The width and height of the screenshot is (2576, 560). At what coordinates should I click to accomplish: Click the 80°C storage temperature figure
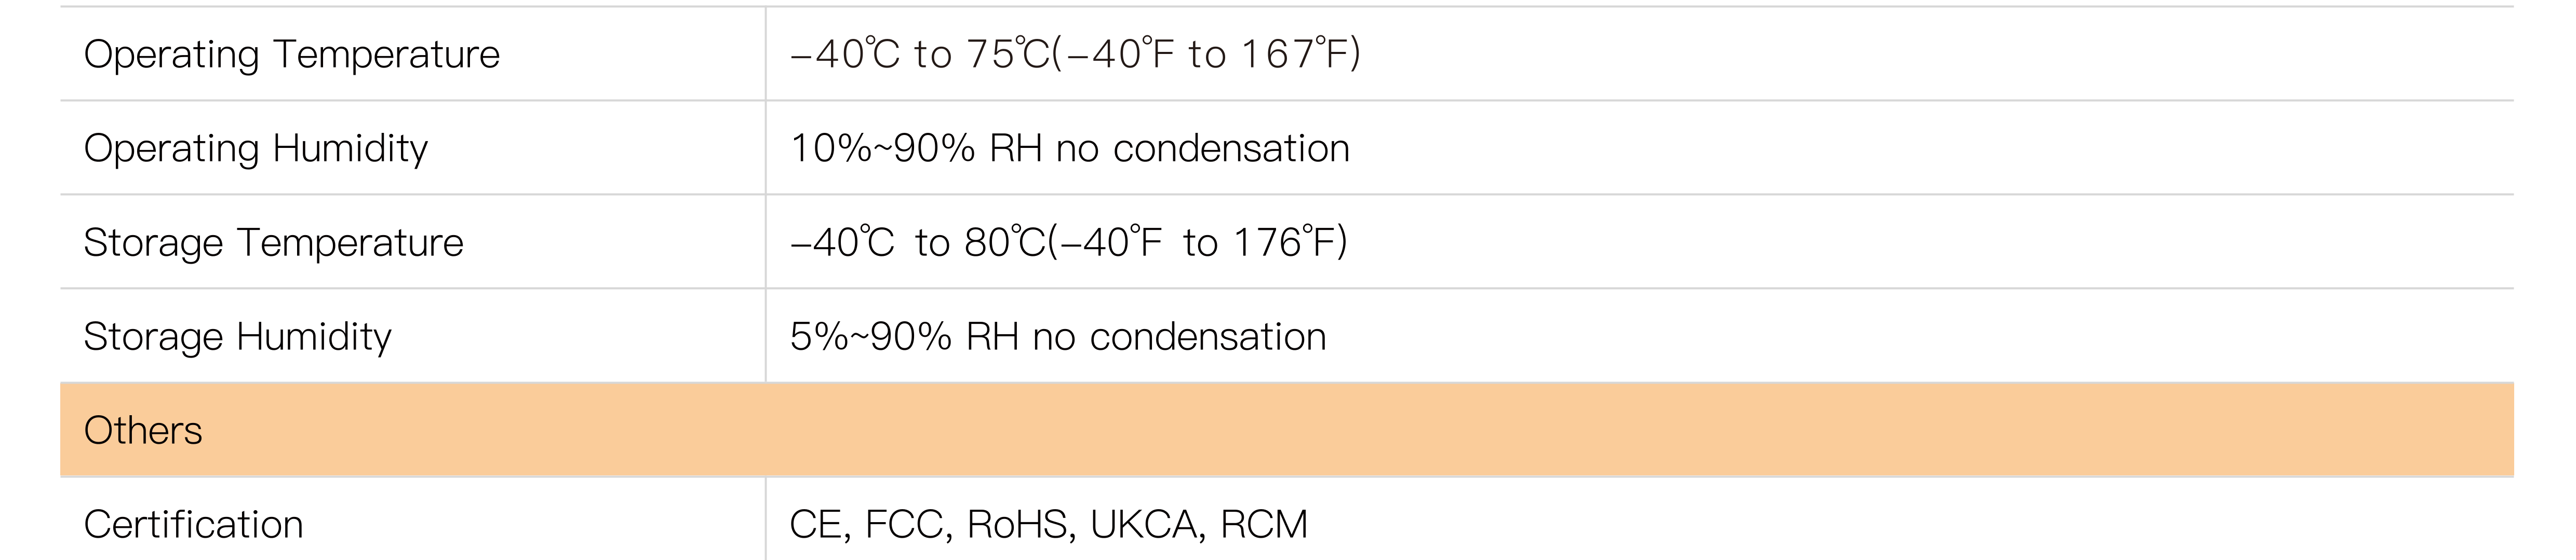coord(1003,242)
